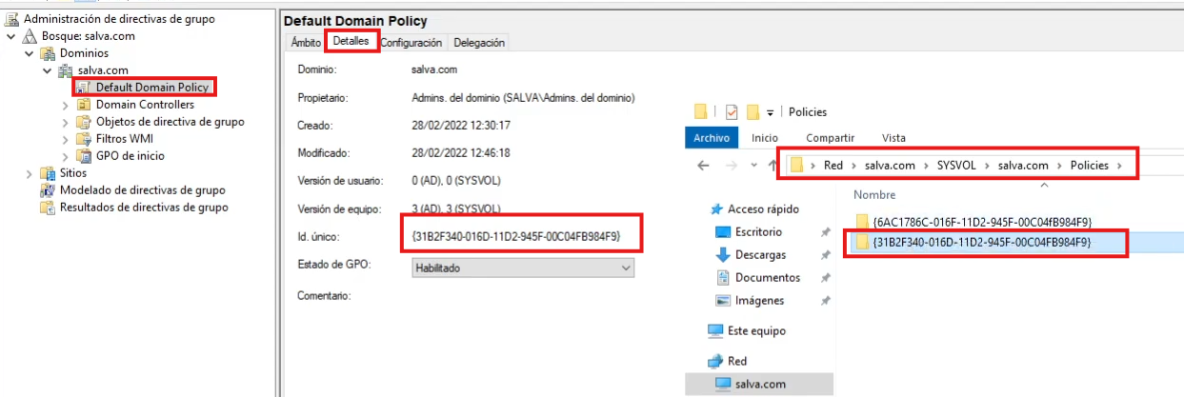1184x397 pixels.
Task: Collapse the salva.com domain node
Action: [x=47, y=70]
